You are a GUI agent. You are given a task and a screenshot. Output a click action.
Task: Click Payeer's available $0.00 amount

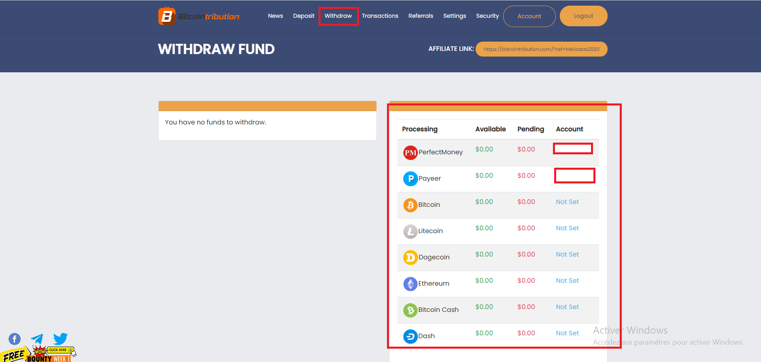point(484,176)
